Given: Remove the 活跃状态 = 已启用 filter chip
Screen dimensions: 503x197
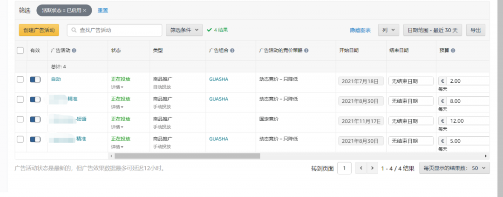Looking at the screenshot, I should point(85,11).
